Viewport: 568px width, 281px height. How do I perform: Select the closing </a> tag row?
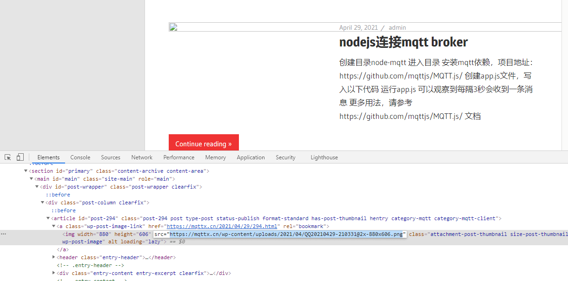pos(62,249)
